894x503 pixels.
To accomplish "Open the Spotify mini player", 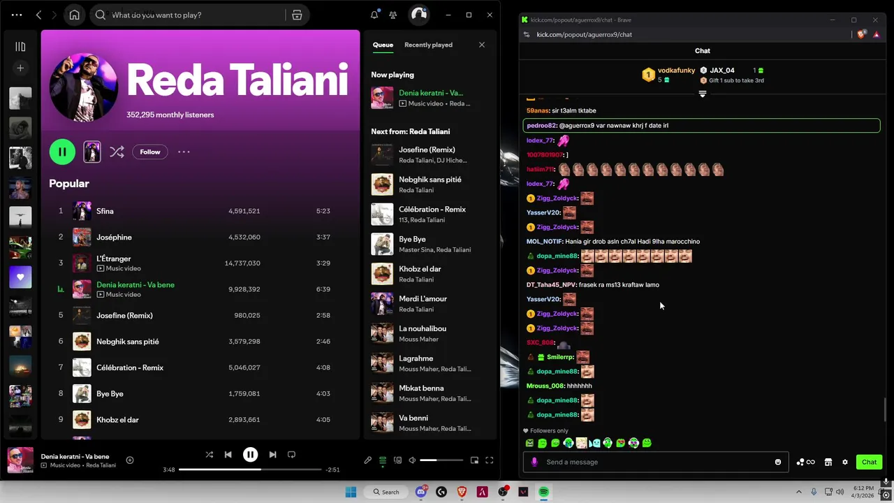I will 474,460.
